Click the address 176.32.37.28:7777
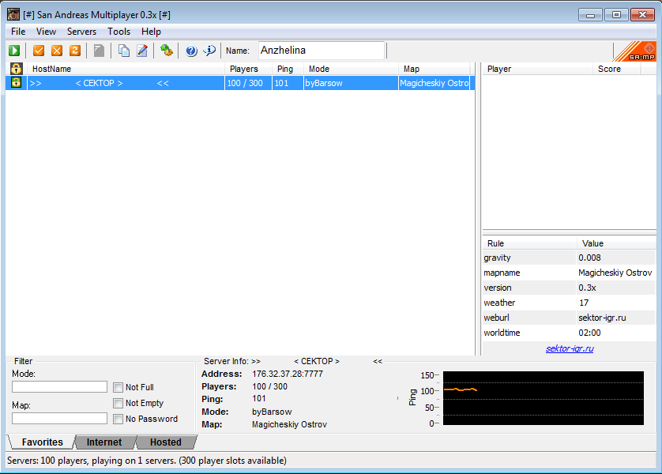Screen dimensions: 662x474 coord(287,374)
